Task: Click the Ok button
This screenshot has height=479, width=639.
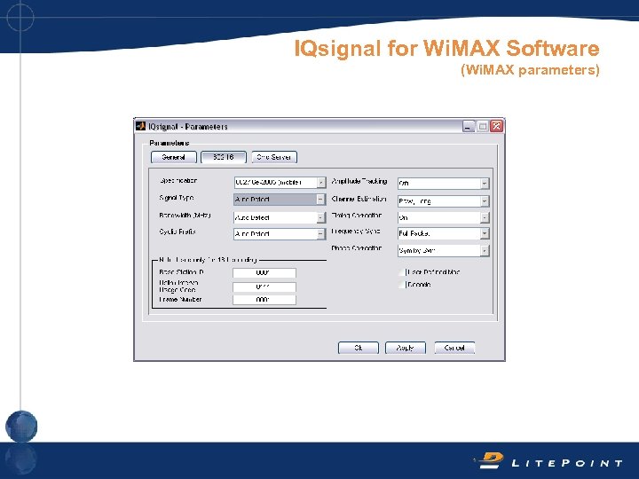Action: point(359,348)
